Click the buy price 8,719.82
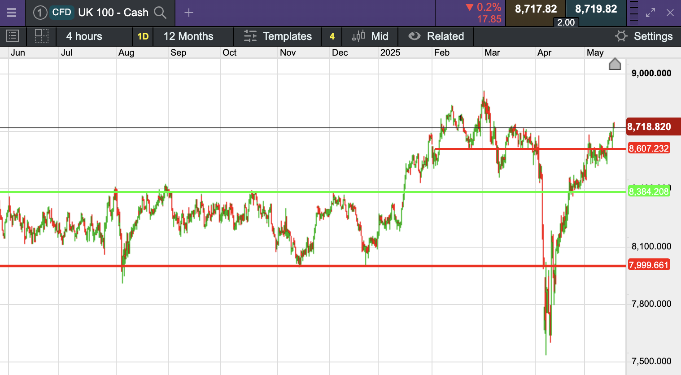Screen dimensions: 681x375 pos(596,9)
